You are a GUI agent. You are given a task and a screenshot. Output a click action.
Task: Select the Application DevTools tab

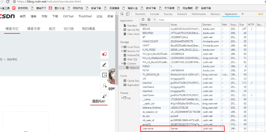click(x=231, y=14)
